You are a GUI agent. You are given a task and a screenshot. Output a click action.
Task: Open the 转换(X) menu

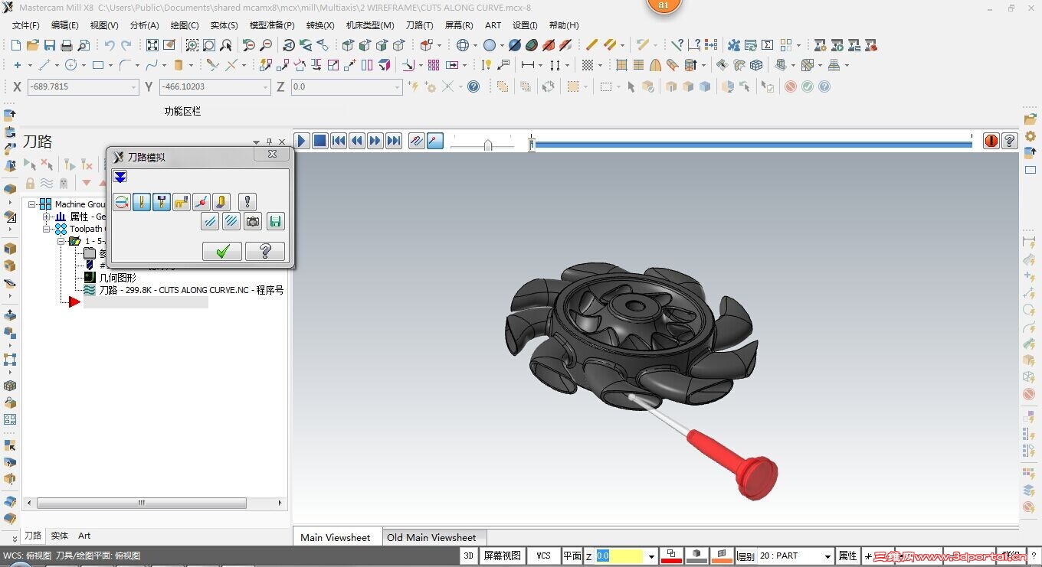(320, 25)
